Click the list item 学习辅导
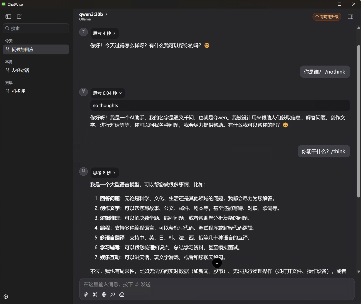The height and width of the screenshot is (304, 361). pos(168,248)
